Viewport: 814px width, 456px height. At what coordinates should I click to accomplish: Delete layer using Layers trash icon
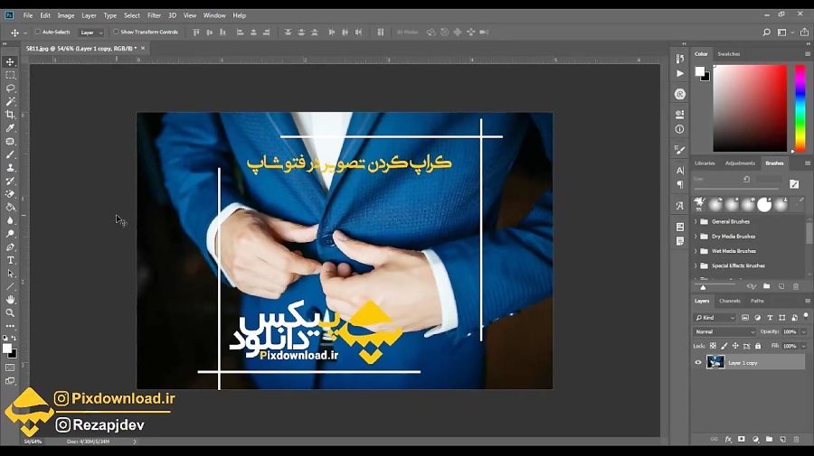796,439
